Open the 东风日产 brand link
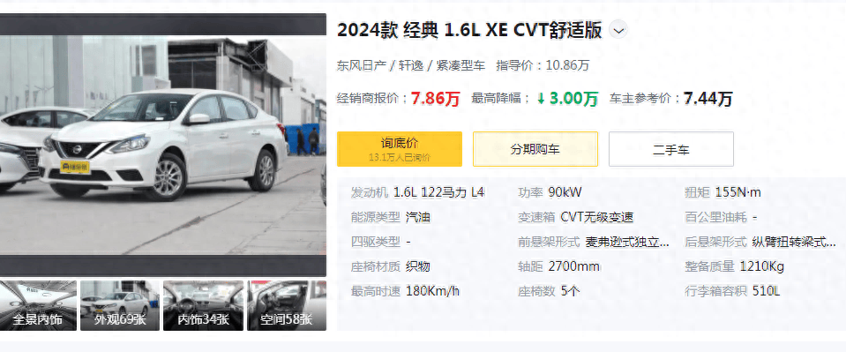This screenshot has width=846, height=359. click(x=362, y=66)
